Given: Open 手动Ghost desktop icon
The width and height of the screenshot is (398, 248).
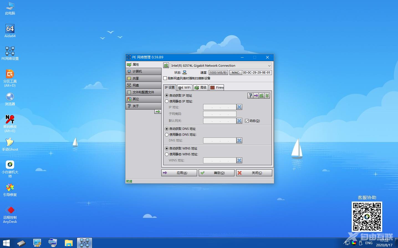Looking at the screenshot, I should [10, 144].
